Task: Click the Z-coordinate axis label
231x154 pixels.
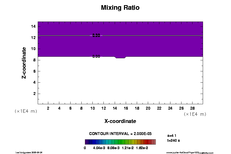Action: click(24, 63)
